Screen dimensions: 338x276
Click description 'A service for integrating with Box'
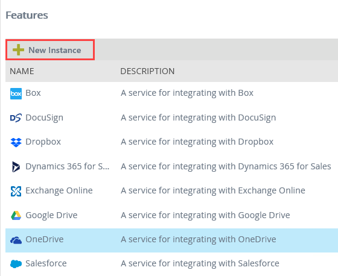pyautogui.click(x=187, y=93)
